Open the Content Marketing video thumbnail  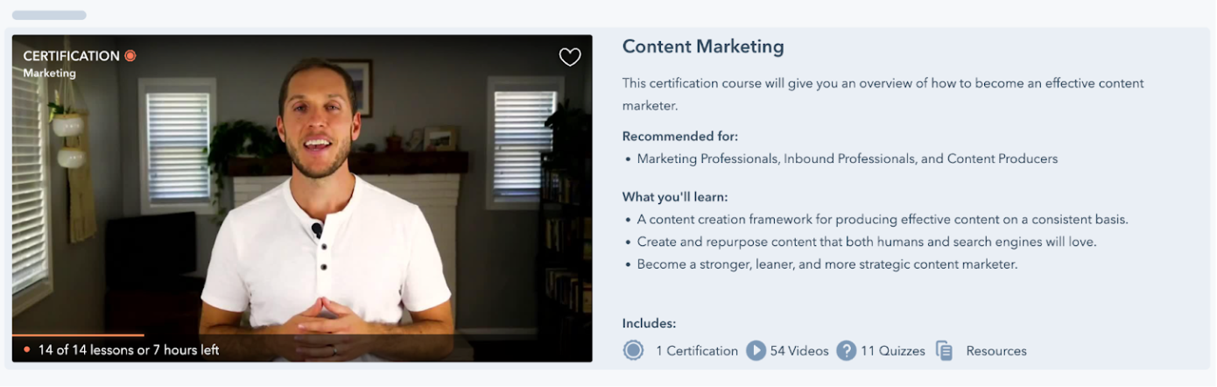302,198
